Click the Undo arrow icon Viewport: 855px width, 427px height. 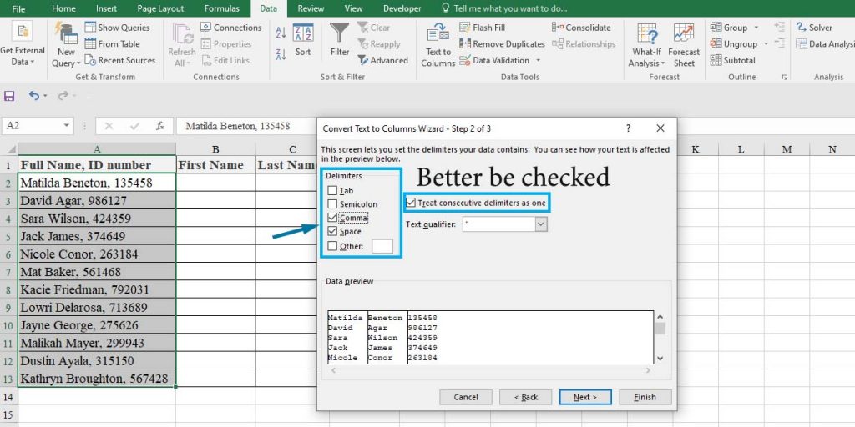pos(33,96)
